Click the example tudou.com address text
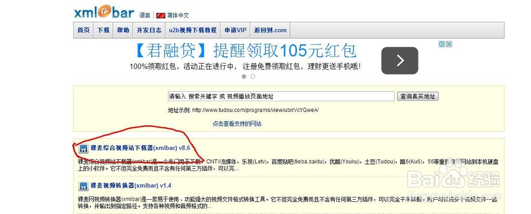Viewport: 531px width, 214px height. (x=255, y=110)
